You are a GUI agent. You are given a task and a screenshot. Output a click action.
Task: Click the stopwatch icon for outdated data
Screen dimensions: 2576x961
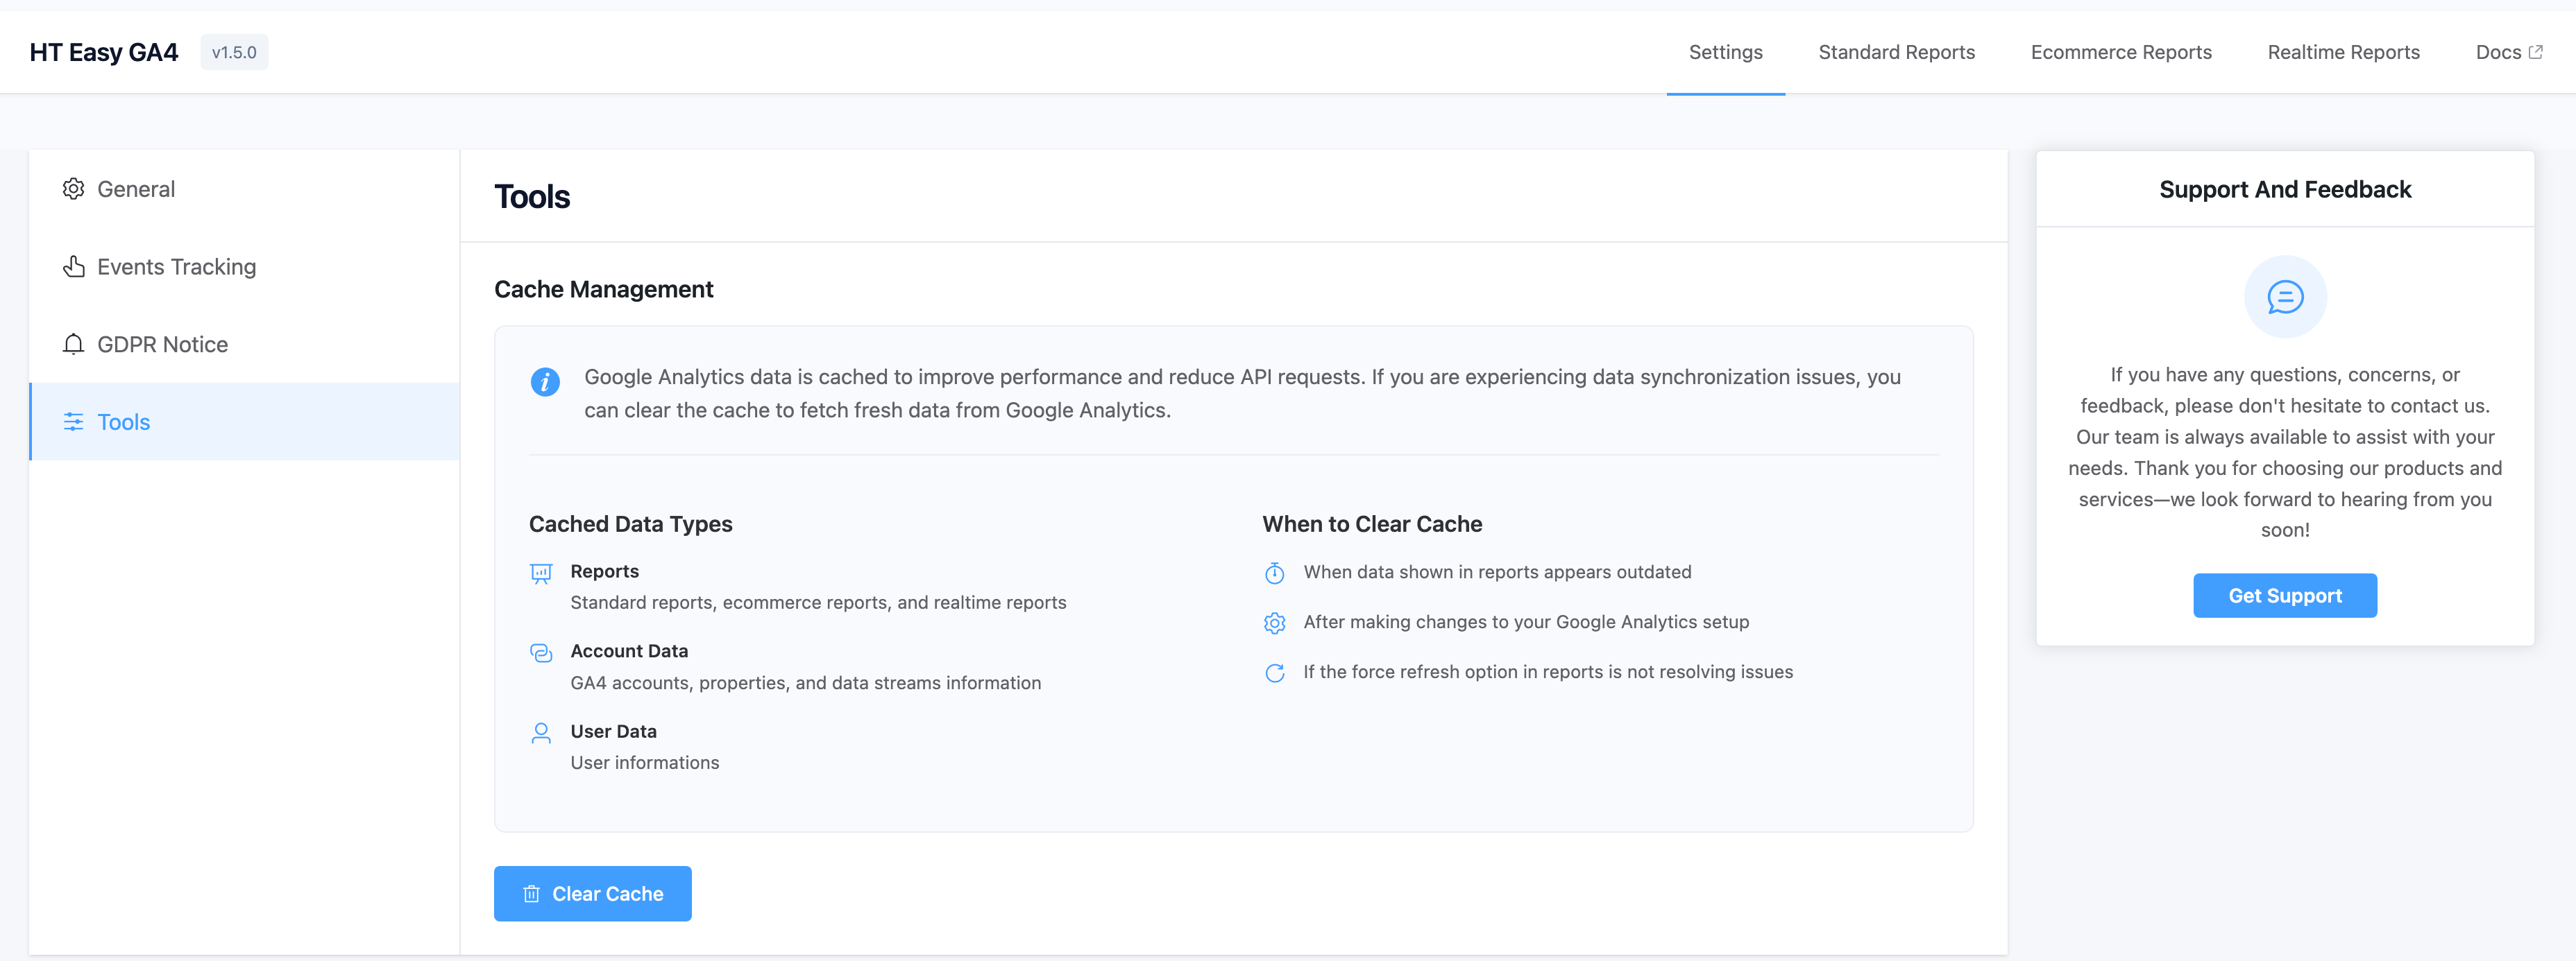[1274, 573]
